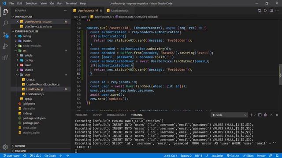The height and width of the screenshot is (158, 282).
Task: Open the Explorer view in activity bar
Action: tap(5, 12)
